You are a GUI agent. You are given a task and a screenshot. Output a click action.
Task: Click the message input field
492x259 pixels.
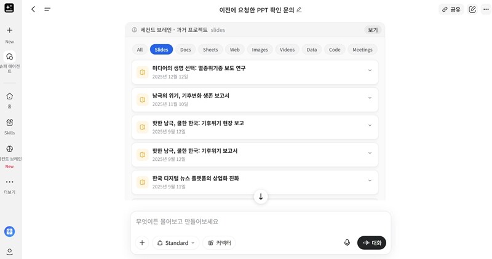click(260, 222)
